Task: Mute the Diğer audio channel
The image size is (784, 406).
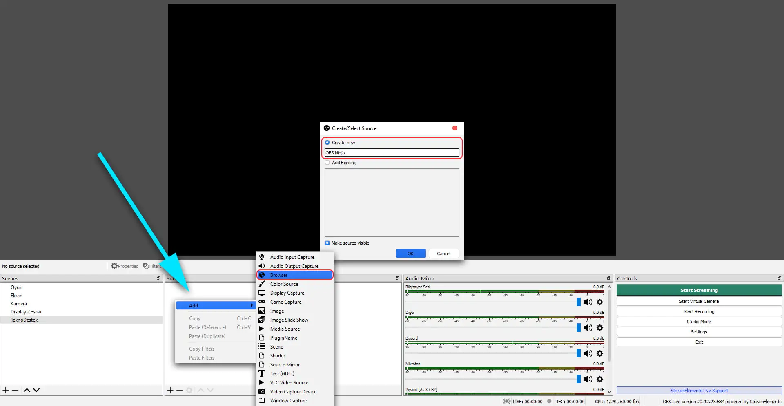Action: click(588, 328)
